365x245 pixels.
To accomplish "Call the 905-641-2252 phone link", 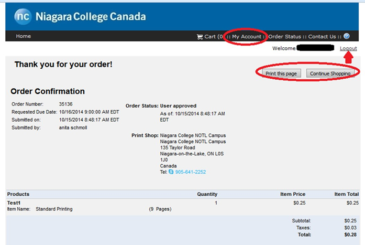I will [191, 172].
